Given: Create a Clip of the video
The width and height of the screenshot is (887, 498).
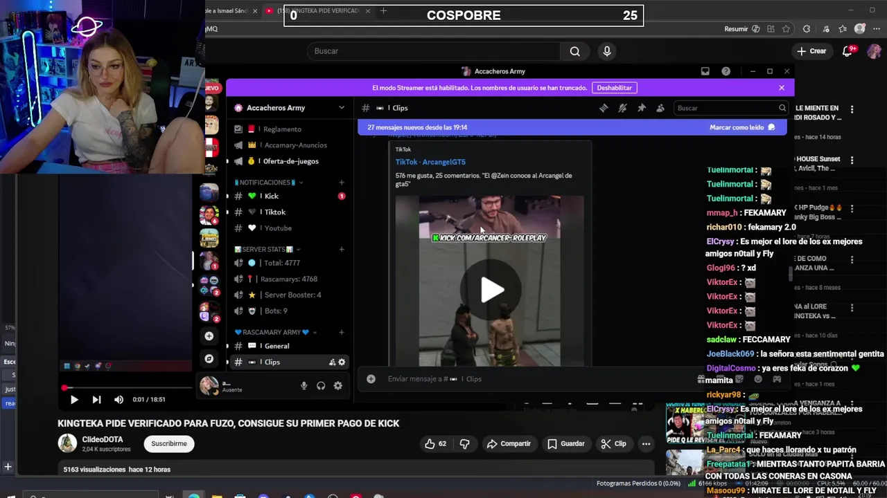Looking at the screenshot, I should [x=614, y=443].
